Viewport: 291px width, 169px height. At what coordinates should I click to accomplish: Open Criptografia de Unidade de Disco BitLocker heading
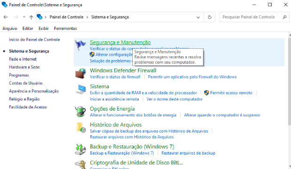[137, 163]
